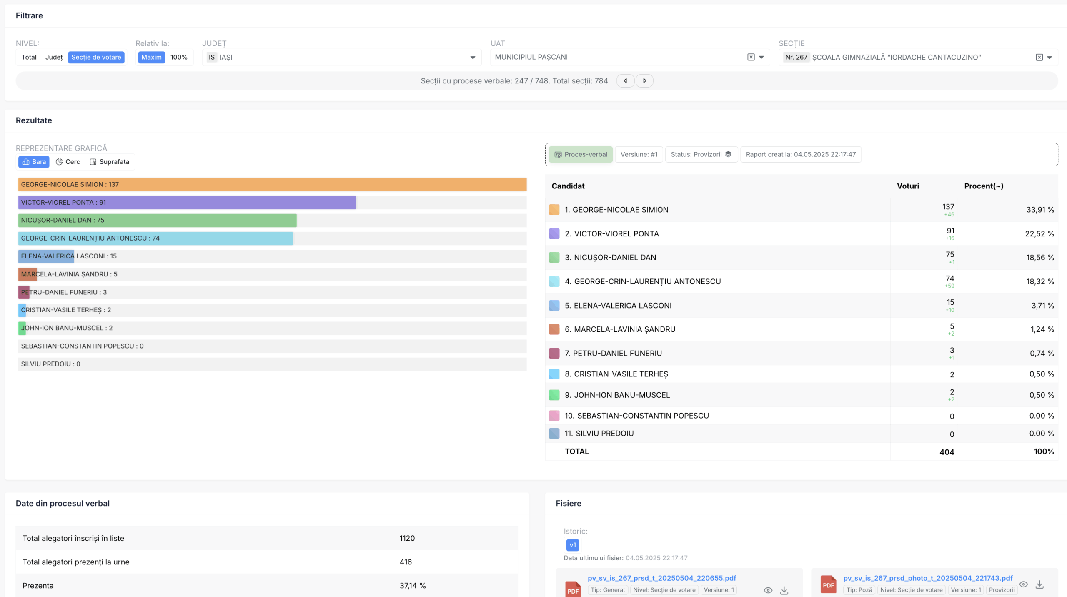Click the previous section arrow icon

pos(625,81)
